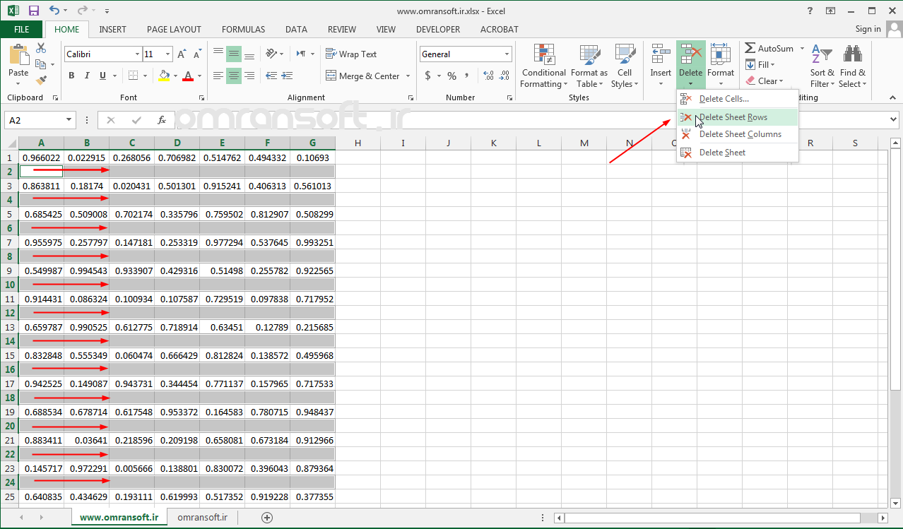Click Comma Style icon
The height and width of the screenshot is (529, 903).
(467, 76)
